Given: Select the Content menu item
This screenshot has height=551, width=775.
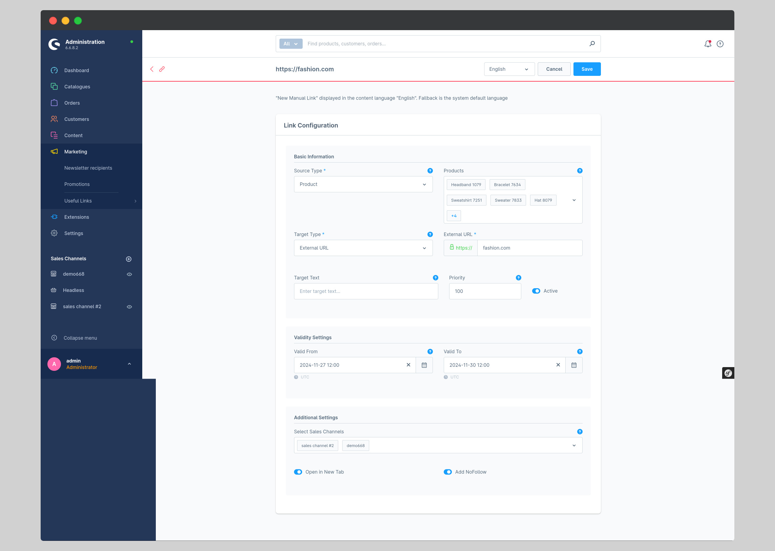Looking at the screenshot, I should coord(73,135).
